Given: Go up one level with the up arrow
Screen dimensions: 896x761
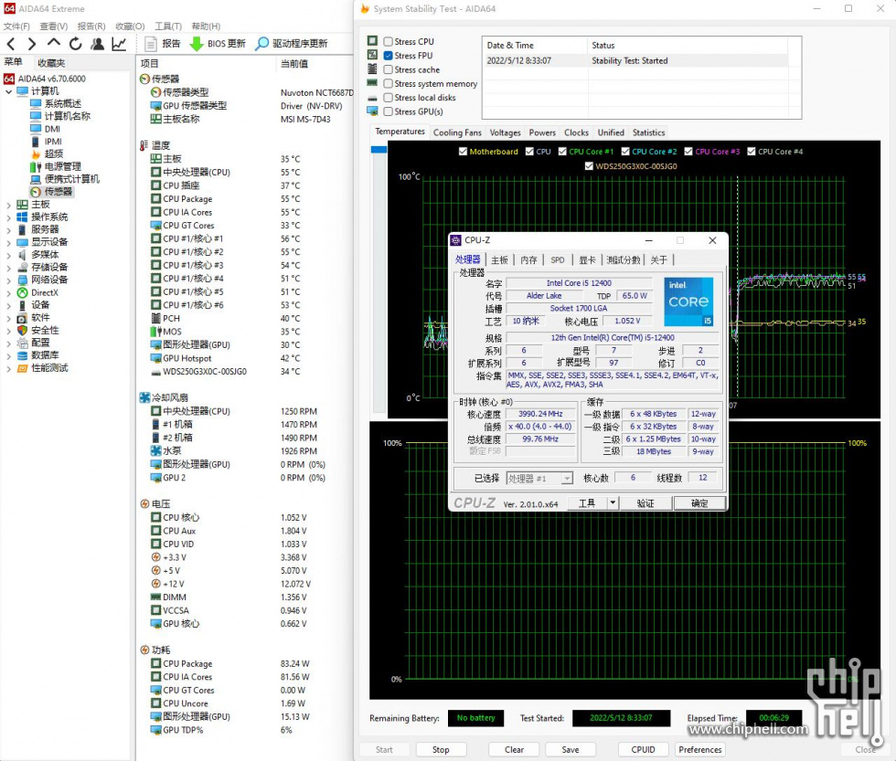Looking at the screenshot, I should point(54,43).
